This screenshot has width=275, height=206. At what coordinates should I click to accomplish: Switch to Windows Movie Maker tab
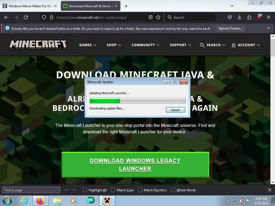click(30, 6)
